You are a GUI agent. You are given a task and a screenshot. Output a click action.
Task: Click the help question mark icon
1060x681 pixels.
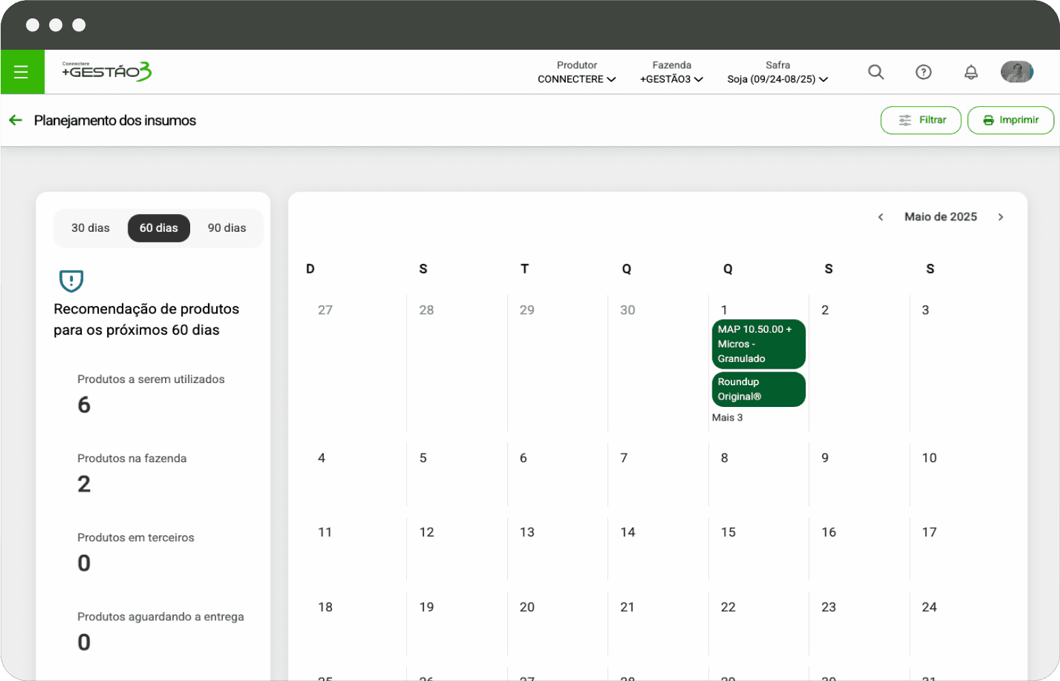(x=923, y=72)
